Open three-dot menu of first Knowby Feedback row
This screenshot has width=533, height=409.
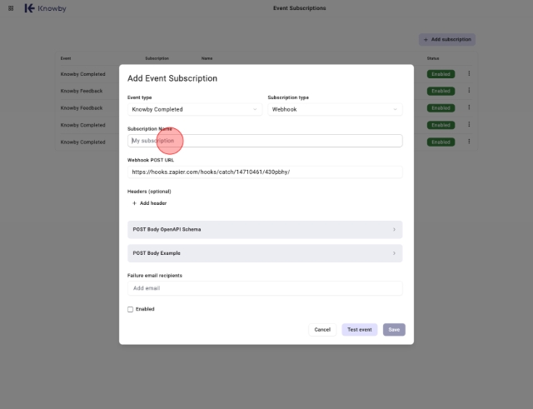click(469, 91)
